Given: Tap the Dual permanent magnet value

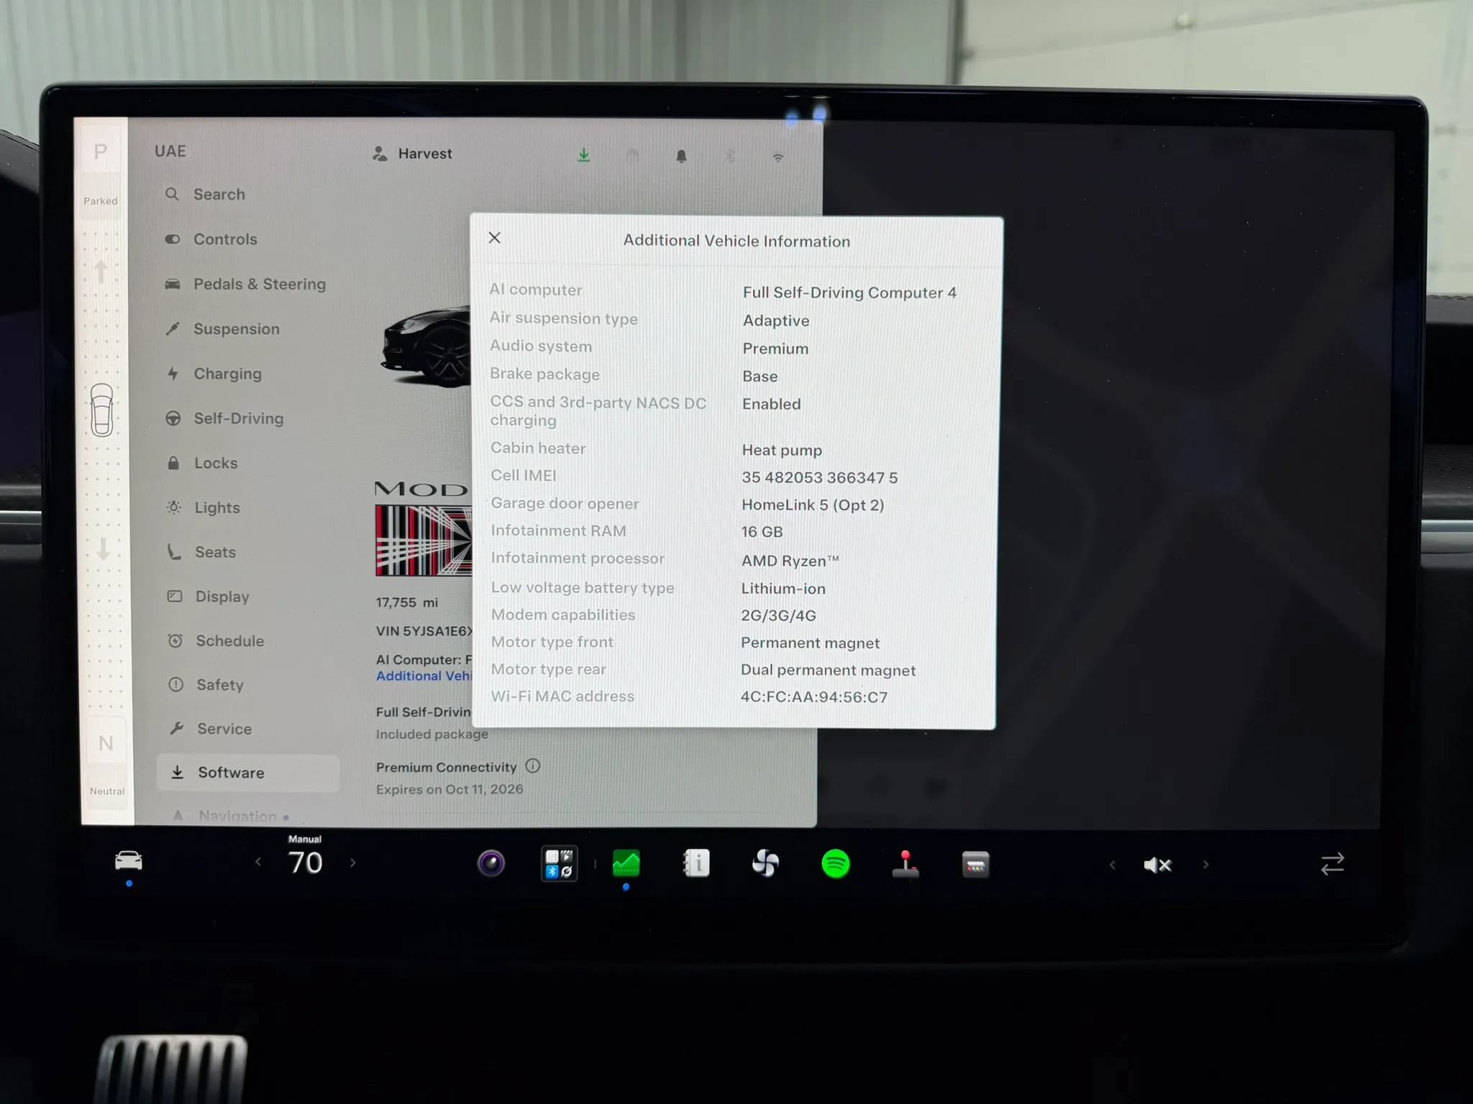Looking at the screenshot, I should (x=828, y=670).
